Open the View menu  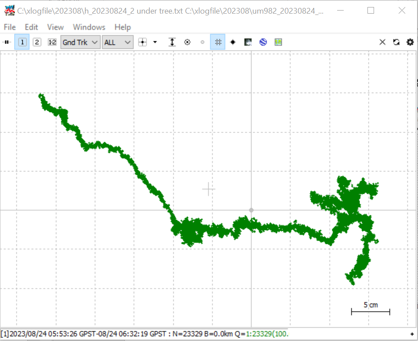(x=55, y=27)
